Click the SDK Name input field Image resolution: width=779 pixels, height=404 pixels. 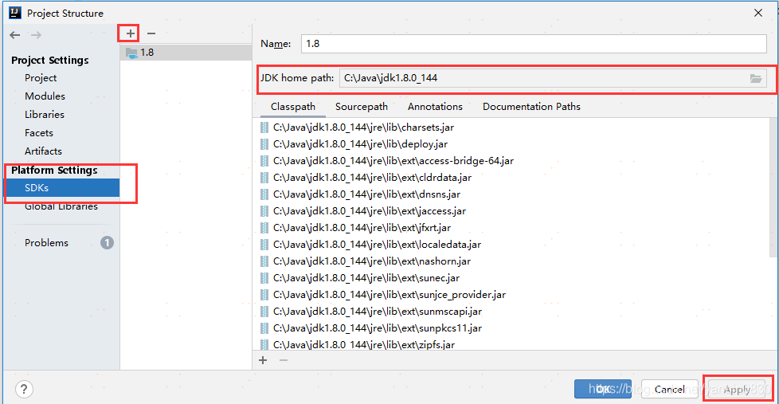(x=534, y=44)
